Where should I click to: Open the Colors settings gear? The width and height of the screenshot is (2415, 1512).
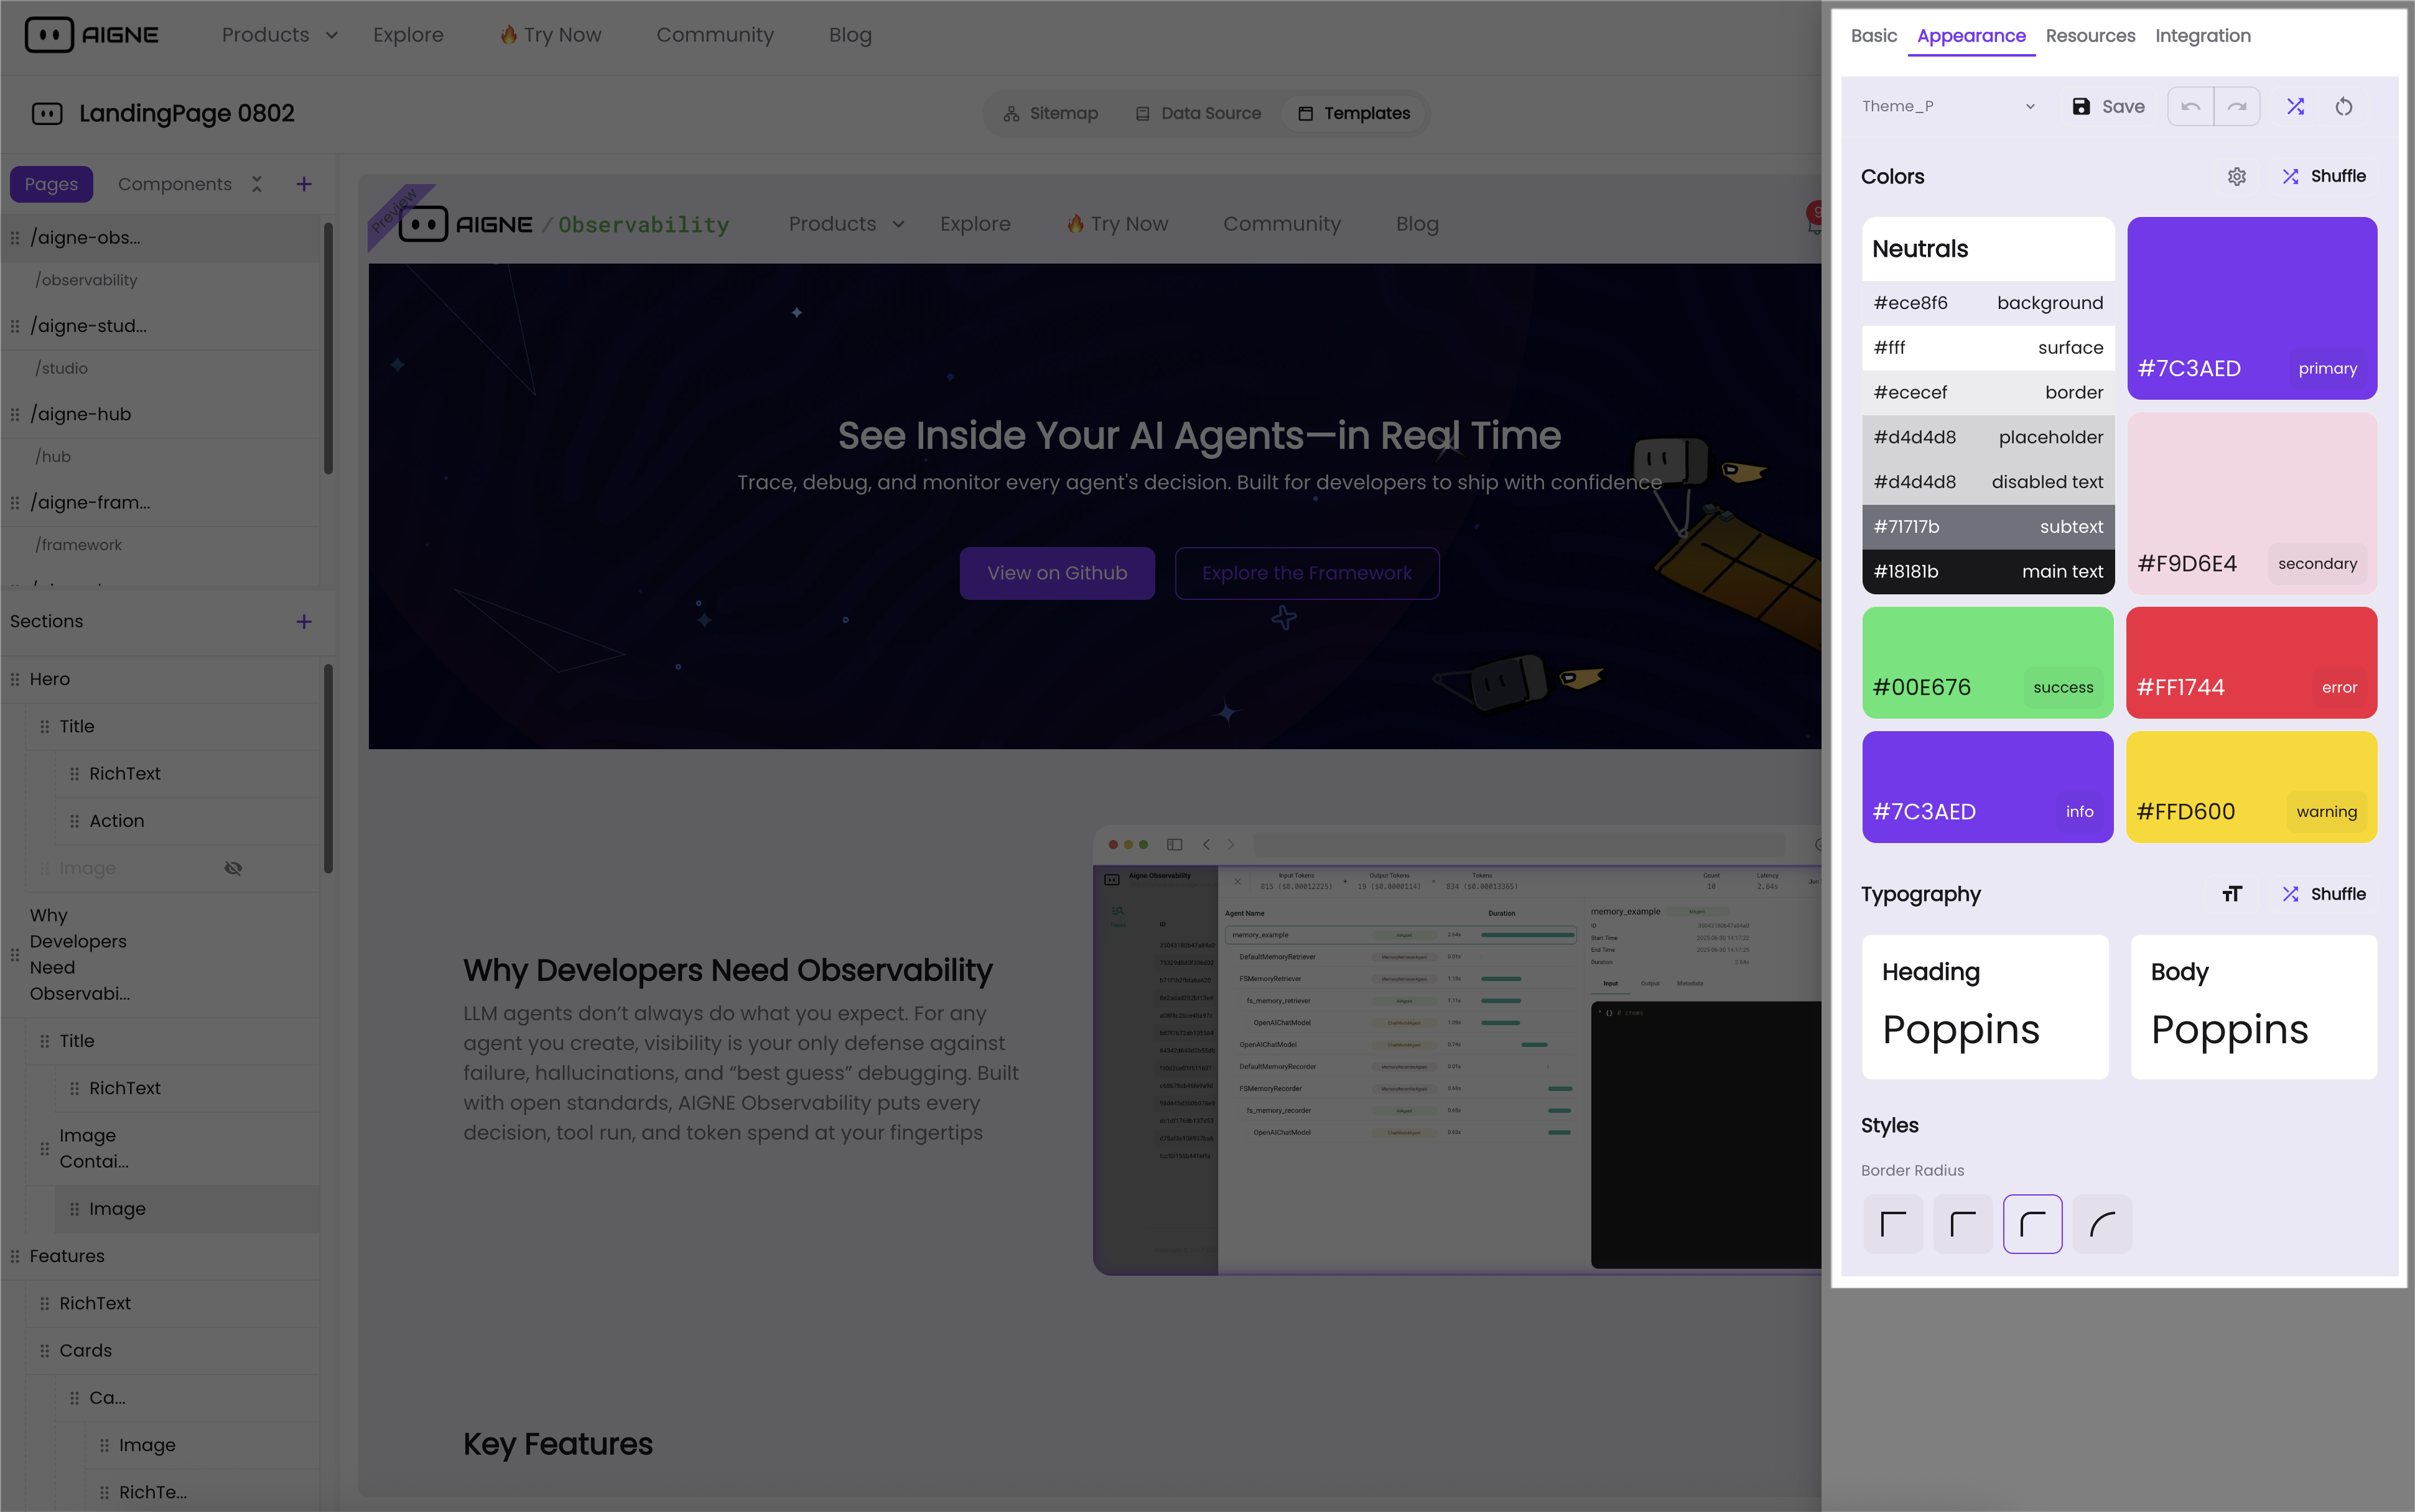pyautogui.click(x=2237, y=176)
